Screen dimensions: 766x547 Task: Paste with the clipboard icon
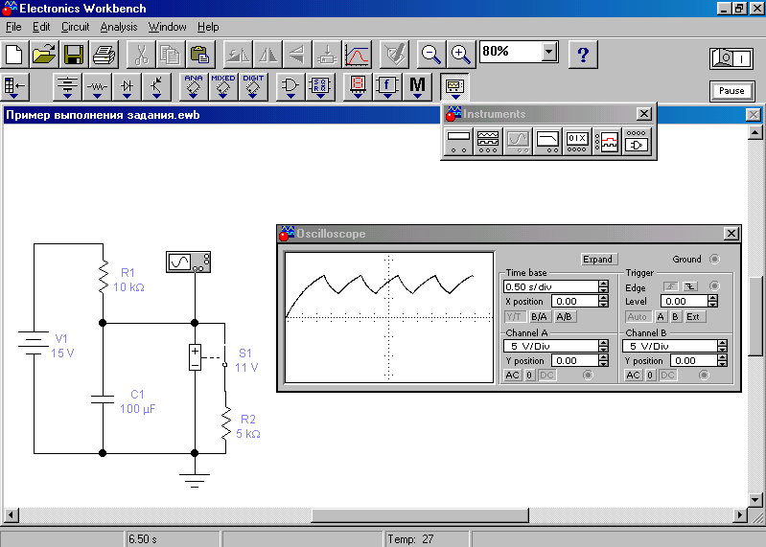tap(199, 55)
